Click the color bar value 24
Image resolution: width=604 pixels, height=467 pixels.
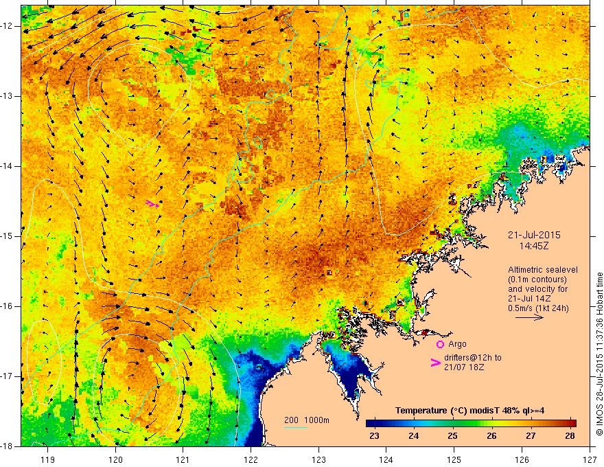coord(413,436)
